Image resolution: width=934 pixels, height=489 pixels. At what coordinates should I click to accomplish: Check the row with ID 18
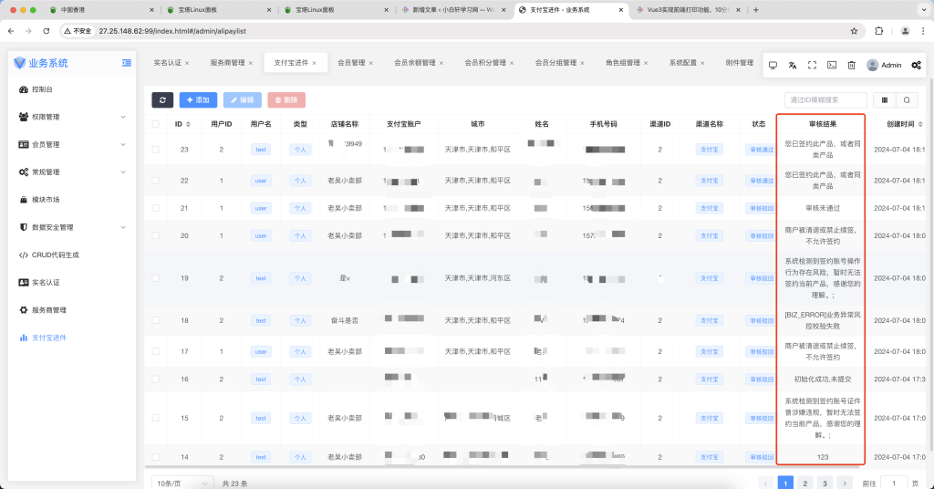[155, 320]
